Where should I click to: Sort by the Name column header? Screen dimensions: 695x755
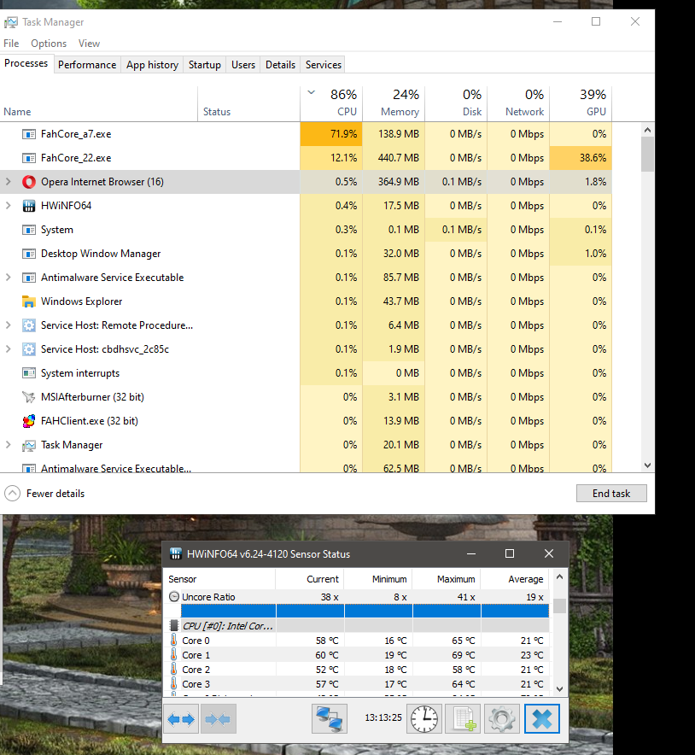pyautogui.click(x=99, y=103)
